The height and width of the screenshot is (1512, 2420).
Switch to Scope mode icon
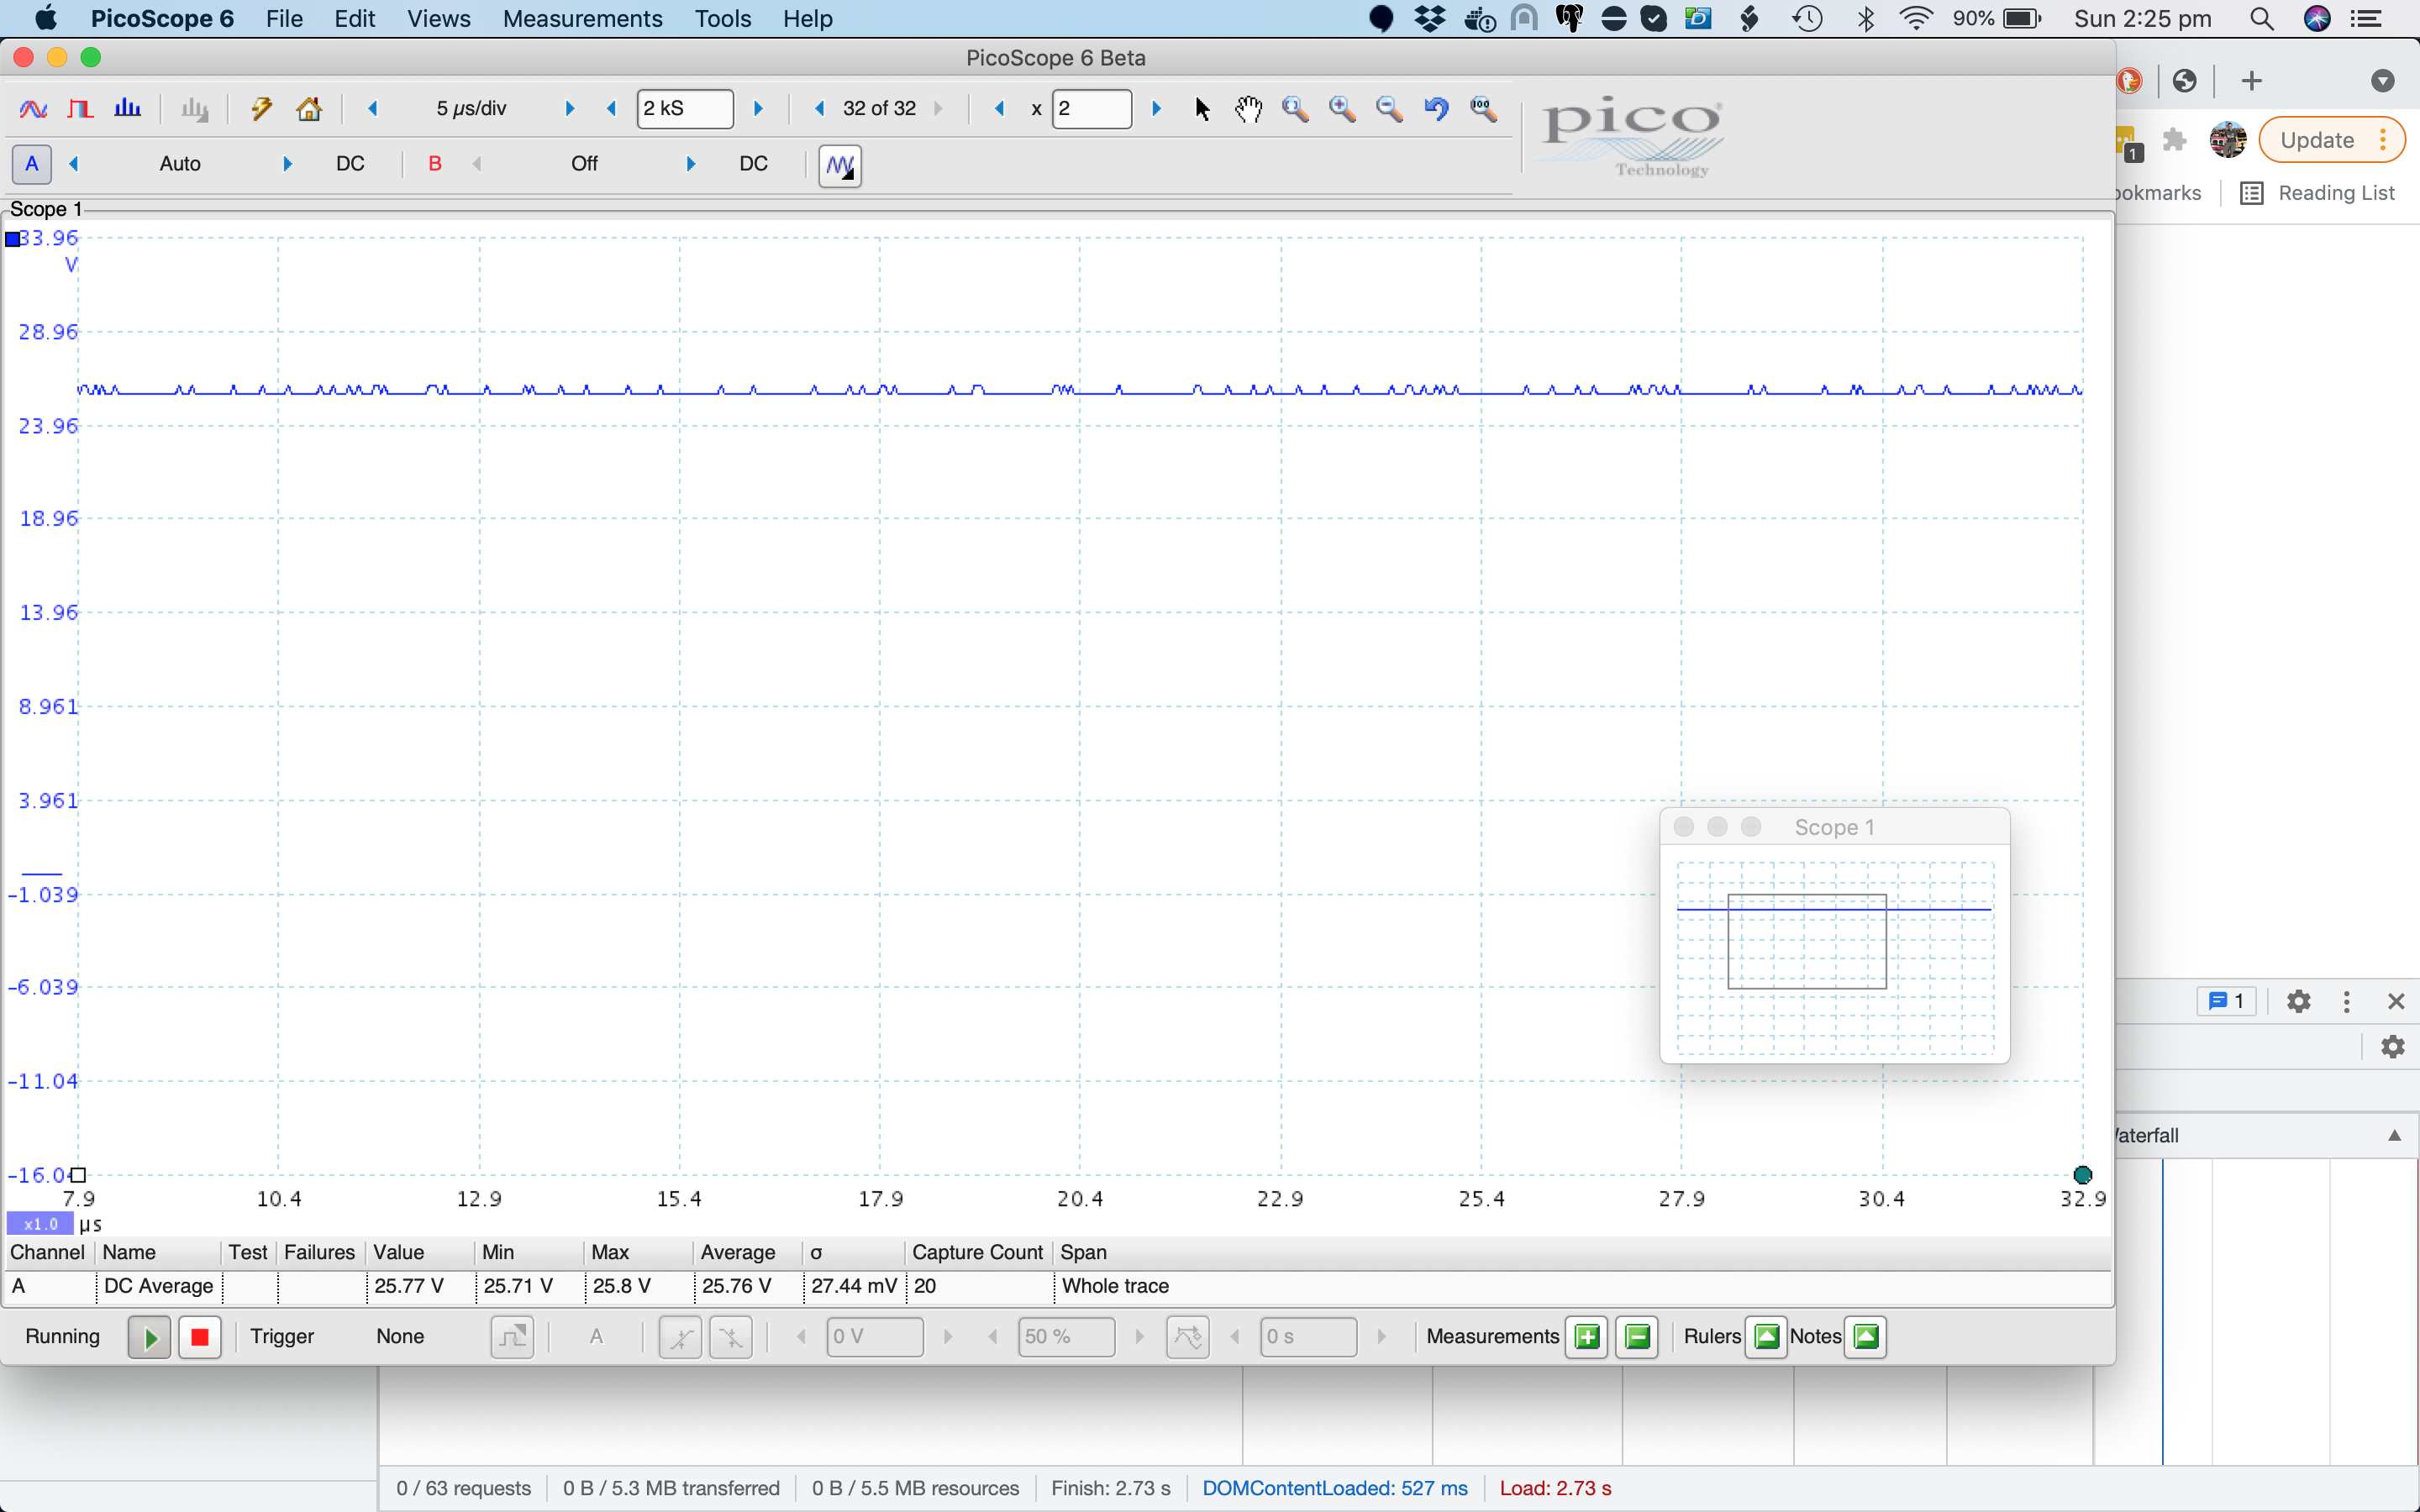[33, 109]
